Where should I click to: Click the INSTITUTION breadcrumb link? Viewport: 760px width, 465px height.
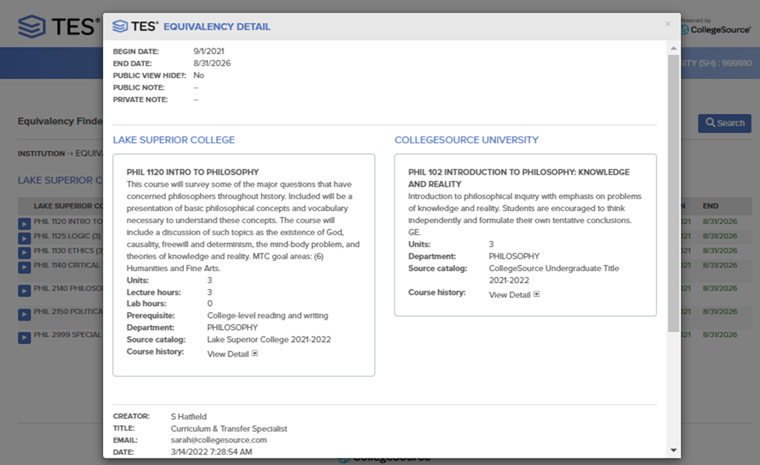pyautogui.click(x=41, y=153)
